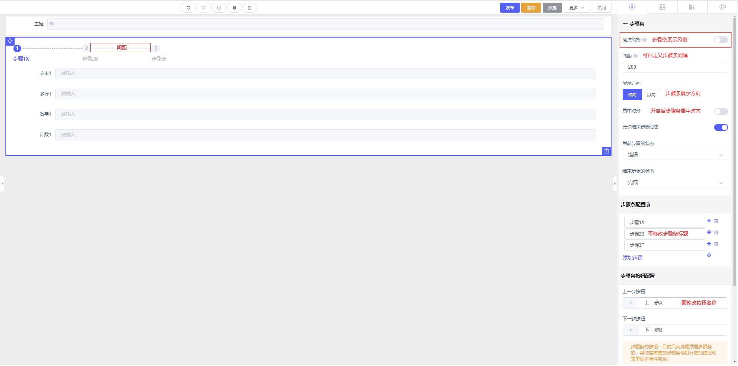
Task: Click the history clock icon
Action: point(219,8)
